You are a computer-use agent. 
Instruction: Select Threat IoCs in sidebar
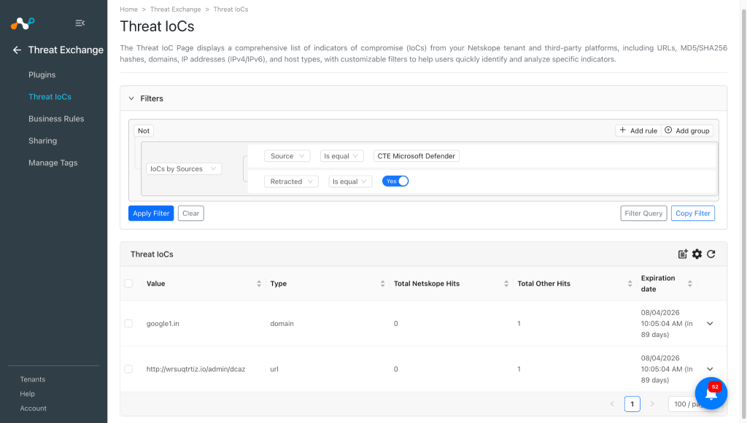tap(50, 97)
